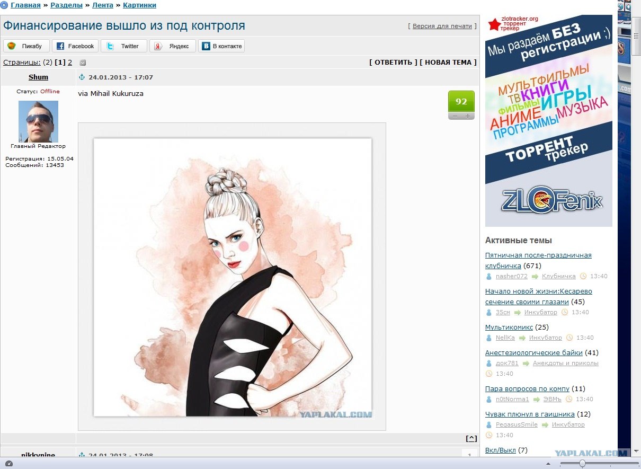Screen dimensions: 641x469
Task: Open the Страницы page navigation link
Action: (x=22, y=62)
